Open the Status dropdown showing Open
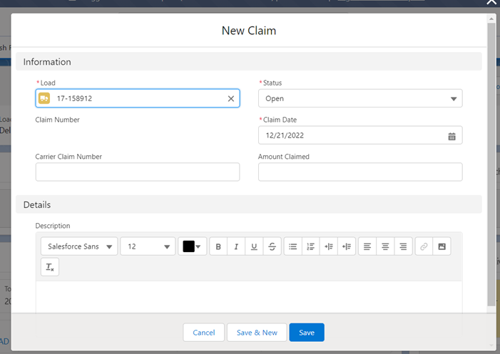This screenshot has width=500, height=354. (360, 98)
